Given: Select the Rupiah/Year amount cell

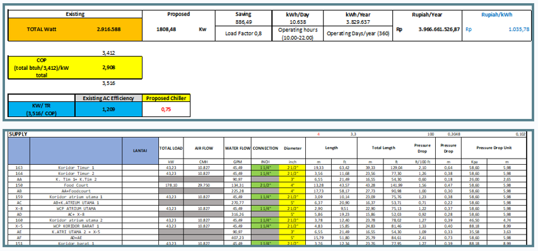Looking at the screenshot, I should tap(428, 30).
